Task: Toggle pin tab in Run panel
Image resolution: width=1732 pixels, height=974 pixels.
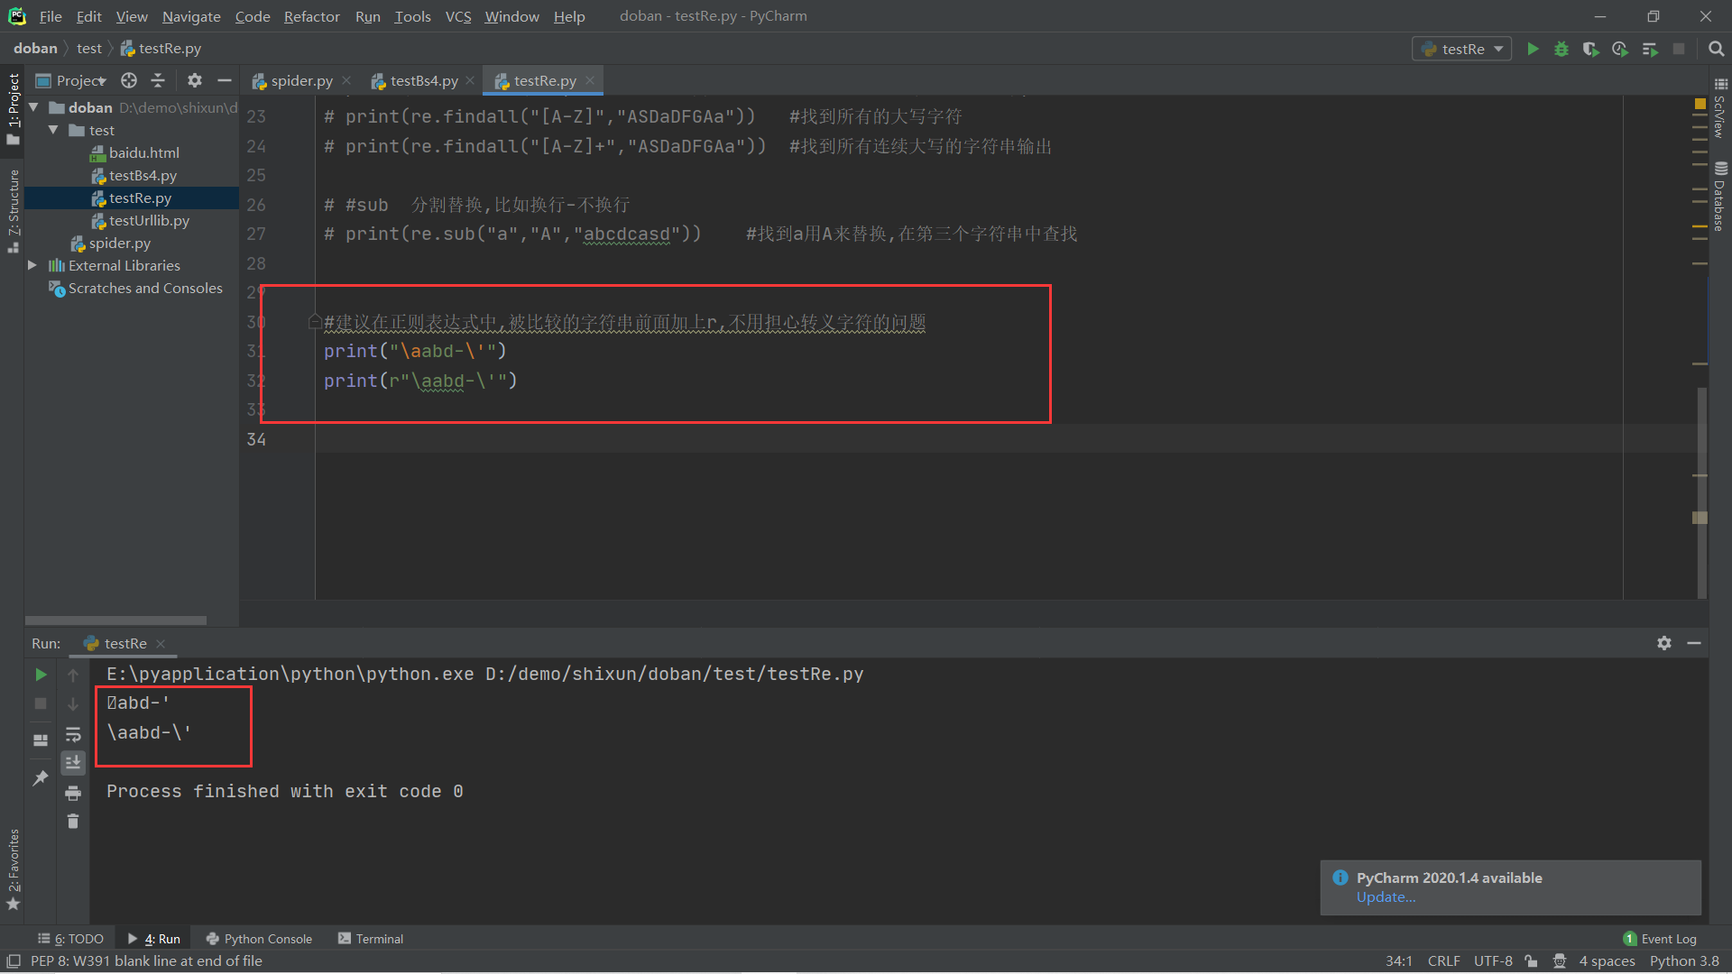Action: pyautogui.click(x=40, y=777)
